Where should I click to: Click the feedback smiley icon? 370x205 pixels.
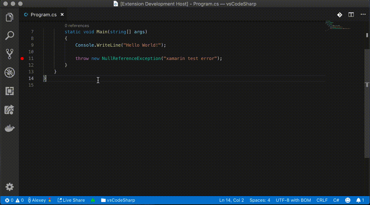coord(348,200)
